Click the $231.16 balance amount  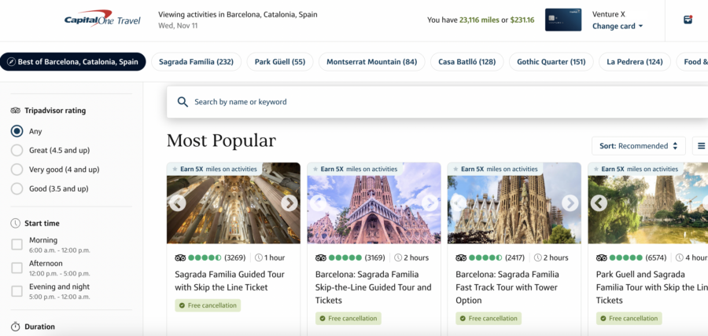(522, 20)
